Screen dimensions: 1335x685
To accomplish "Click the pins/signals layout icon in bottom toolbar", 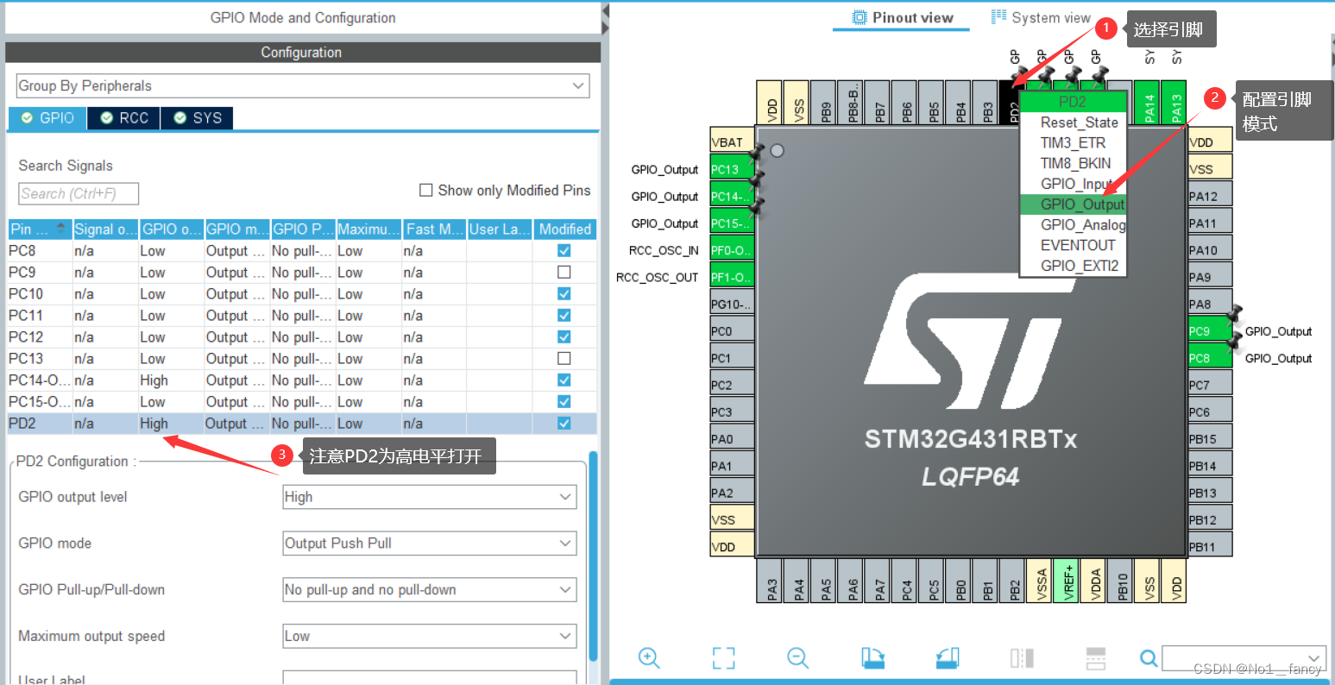I will (1021, 658).
